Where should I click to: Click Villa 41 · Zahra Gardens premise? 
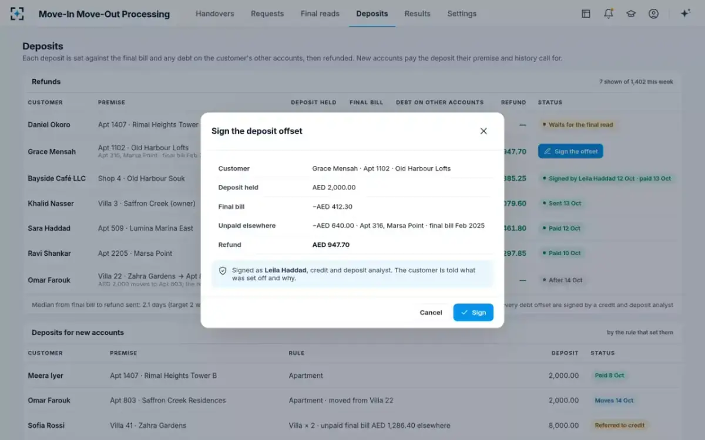pyautogui.click(x=148, y=425)
